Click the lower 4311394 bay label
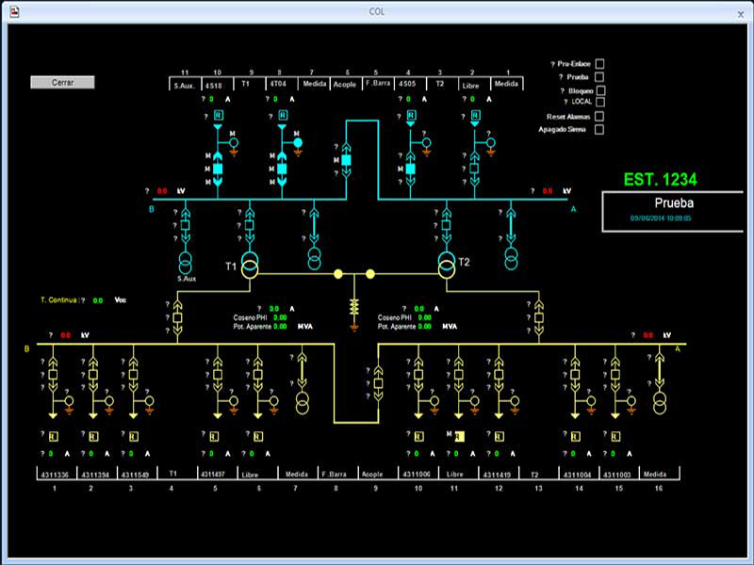Viewport: 754px width, 565px height. click(95, 475)
